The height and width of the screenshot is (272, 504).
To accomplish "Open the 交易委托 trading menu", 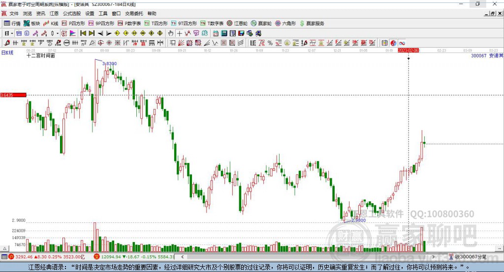I will (x=134, y=14).
